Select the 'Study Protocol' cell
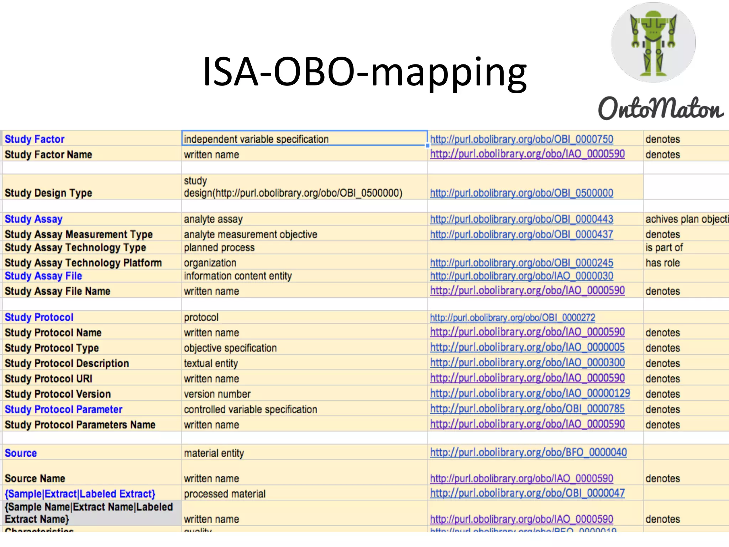 [92, 317]
